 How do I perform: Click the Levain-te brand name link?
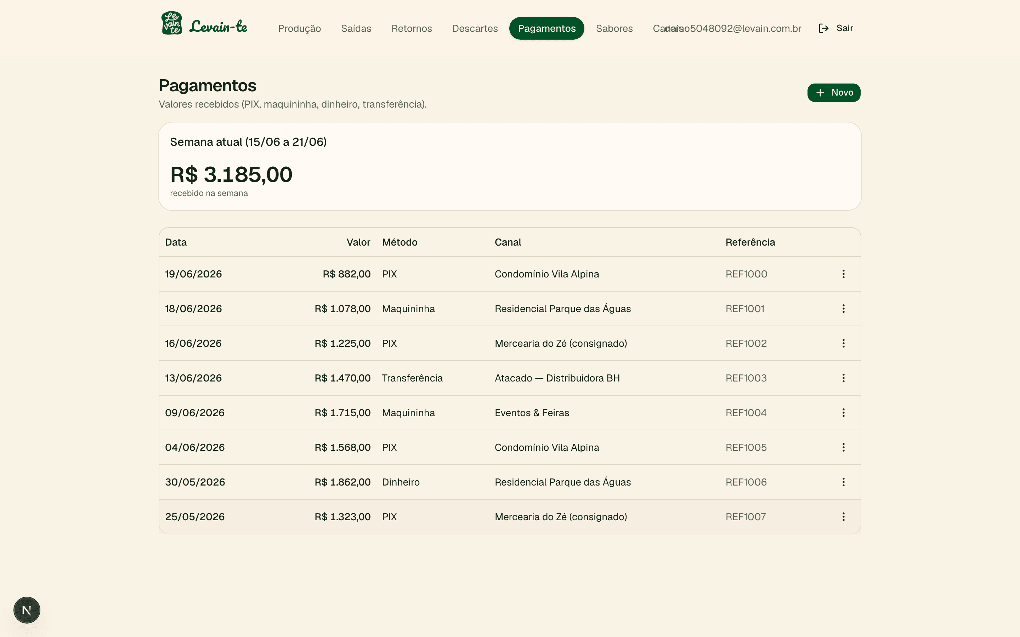click(x=218, y=27)
